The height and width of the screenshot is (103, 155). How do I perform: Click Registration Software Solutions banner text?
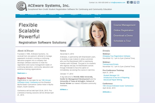point(43,42)
